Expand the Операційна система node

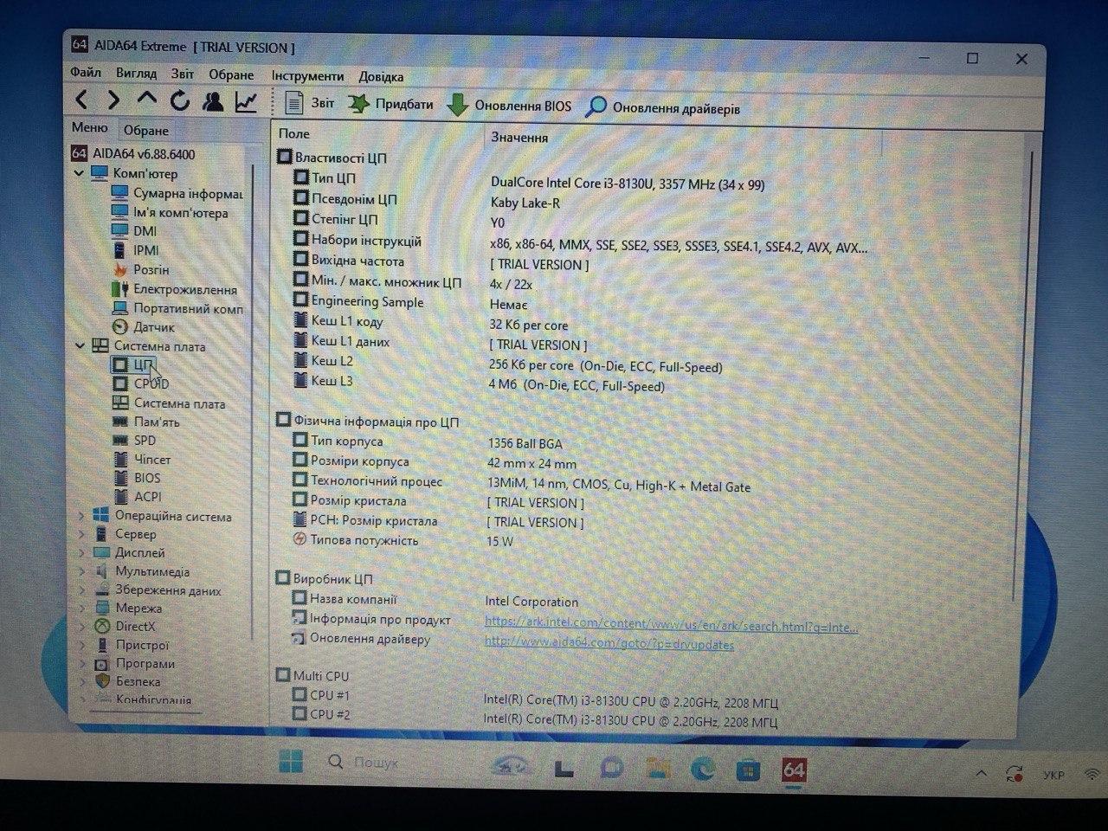point(82,516)
